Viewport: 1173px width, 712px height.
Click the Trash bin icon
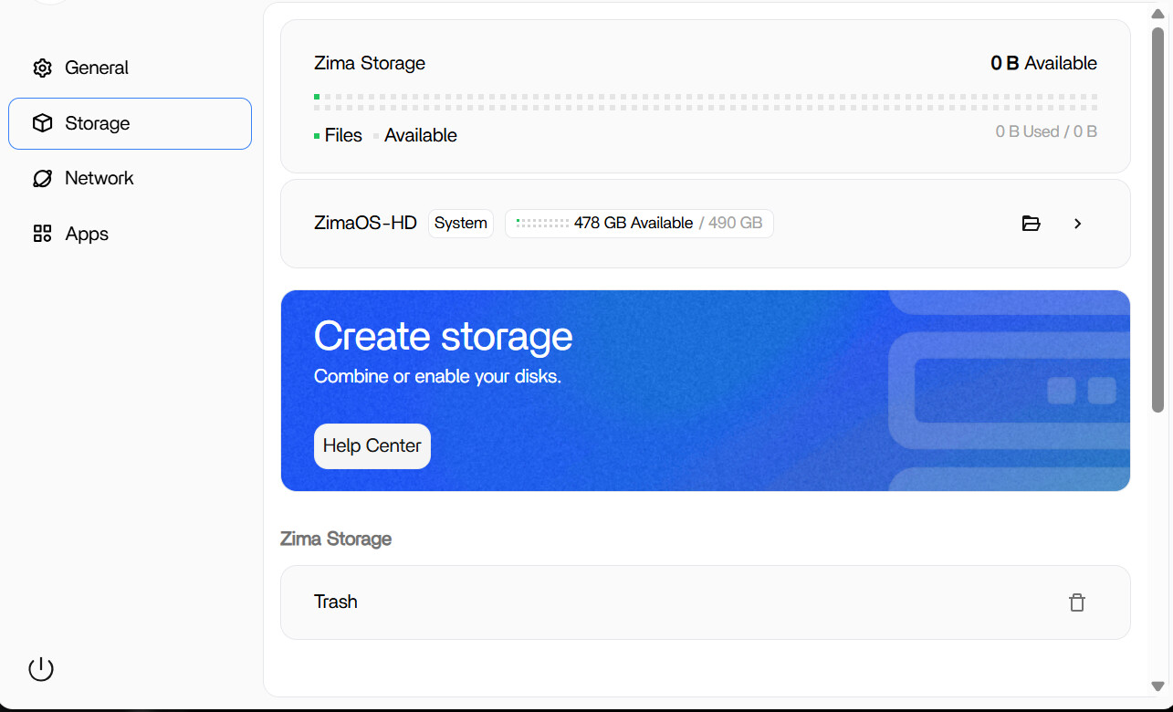point(1077,602)
